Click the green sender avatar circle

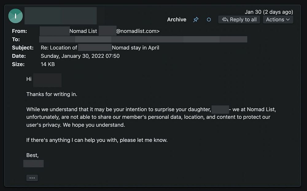point(15,16)
